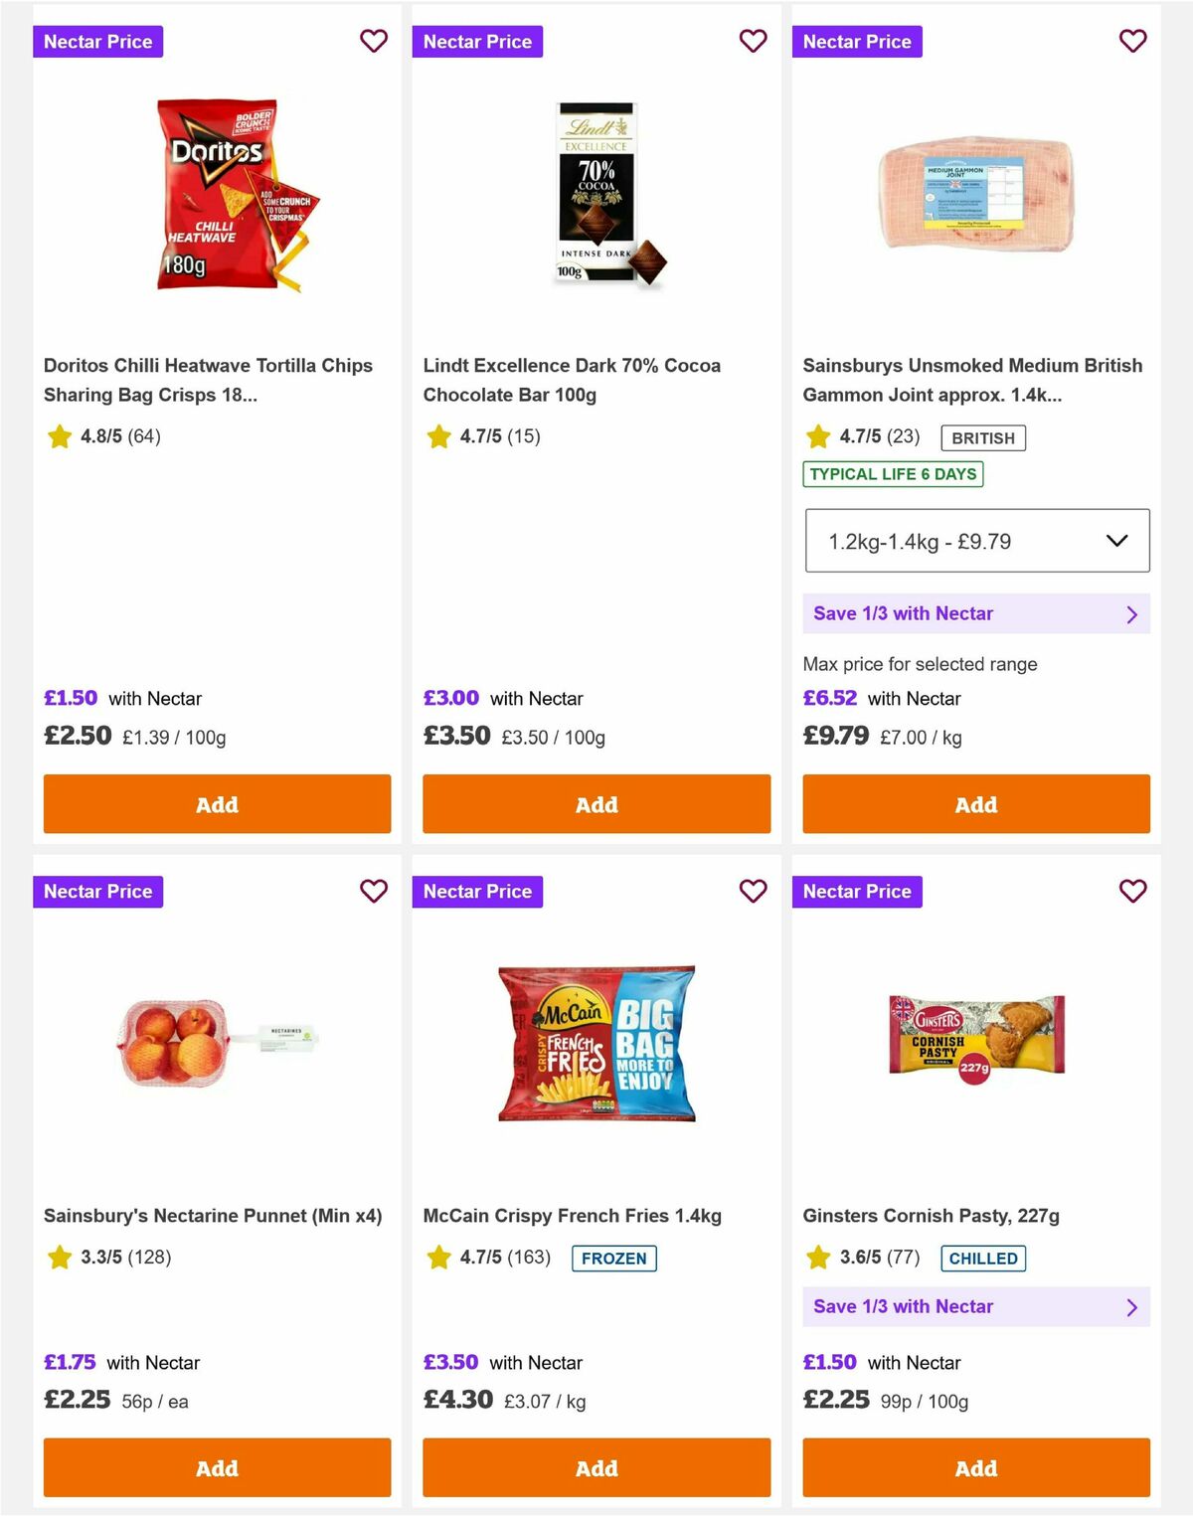Image resolution: width=1193 pixels, height=1516 pixels.
Task: Click the FROZEN tag on McCain French Fries
Action: pos(614,1258)
